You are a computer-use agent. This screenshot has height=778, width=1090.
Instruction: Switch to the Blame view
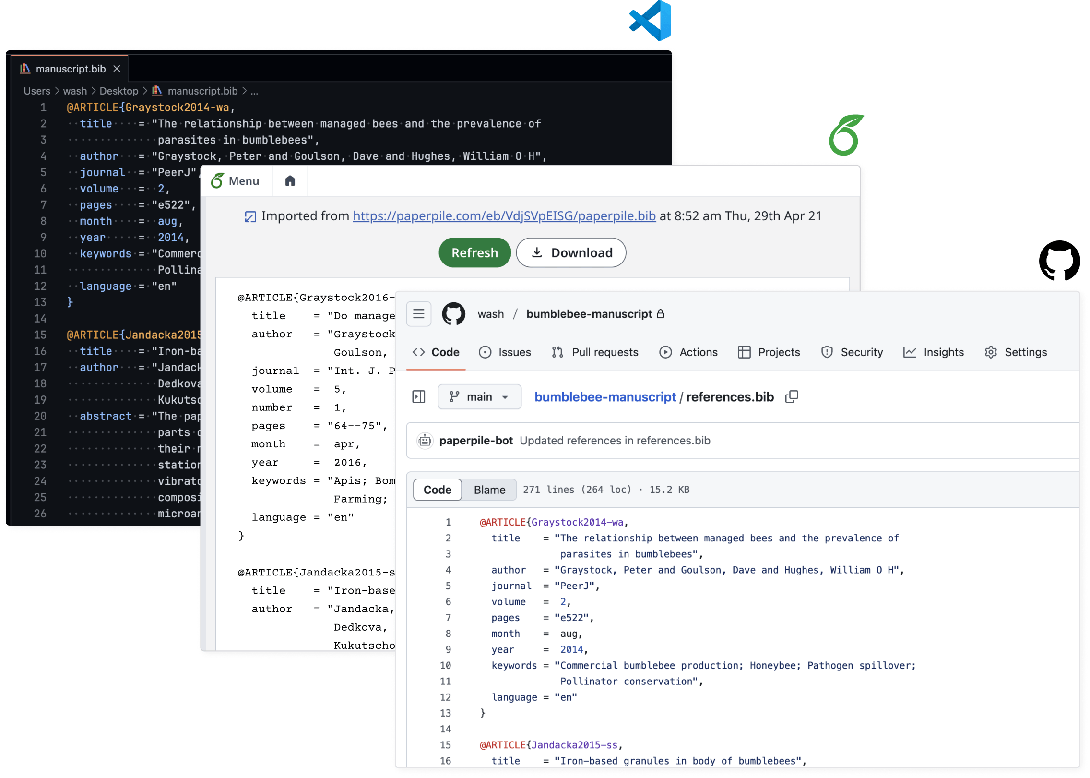[x=489, y=490]
